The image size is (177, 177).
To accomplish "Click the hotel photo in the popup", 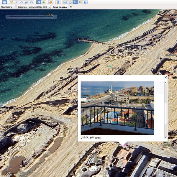I will click(117, 108).
